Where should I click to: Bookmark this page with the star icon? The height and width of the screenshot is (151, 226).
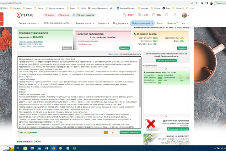[x=196, y=3]
